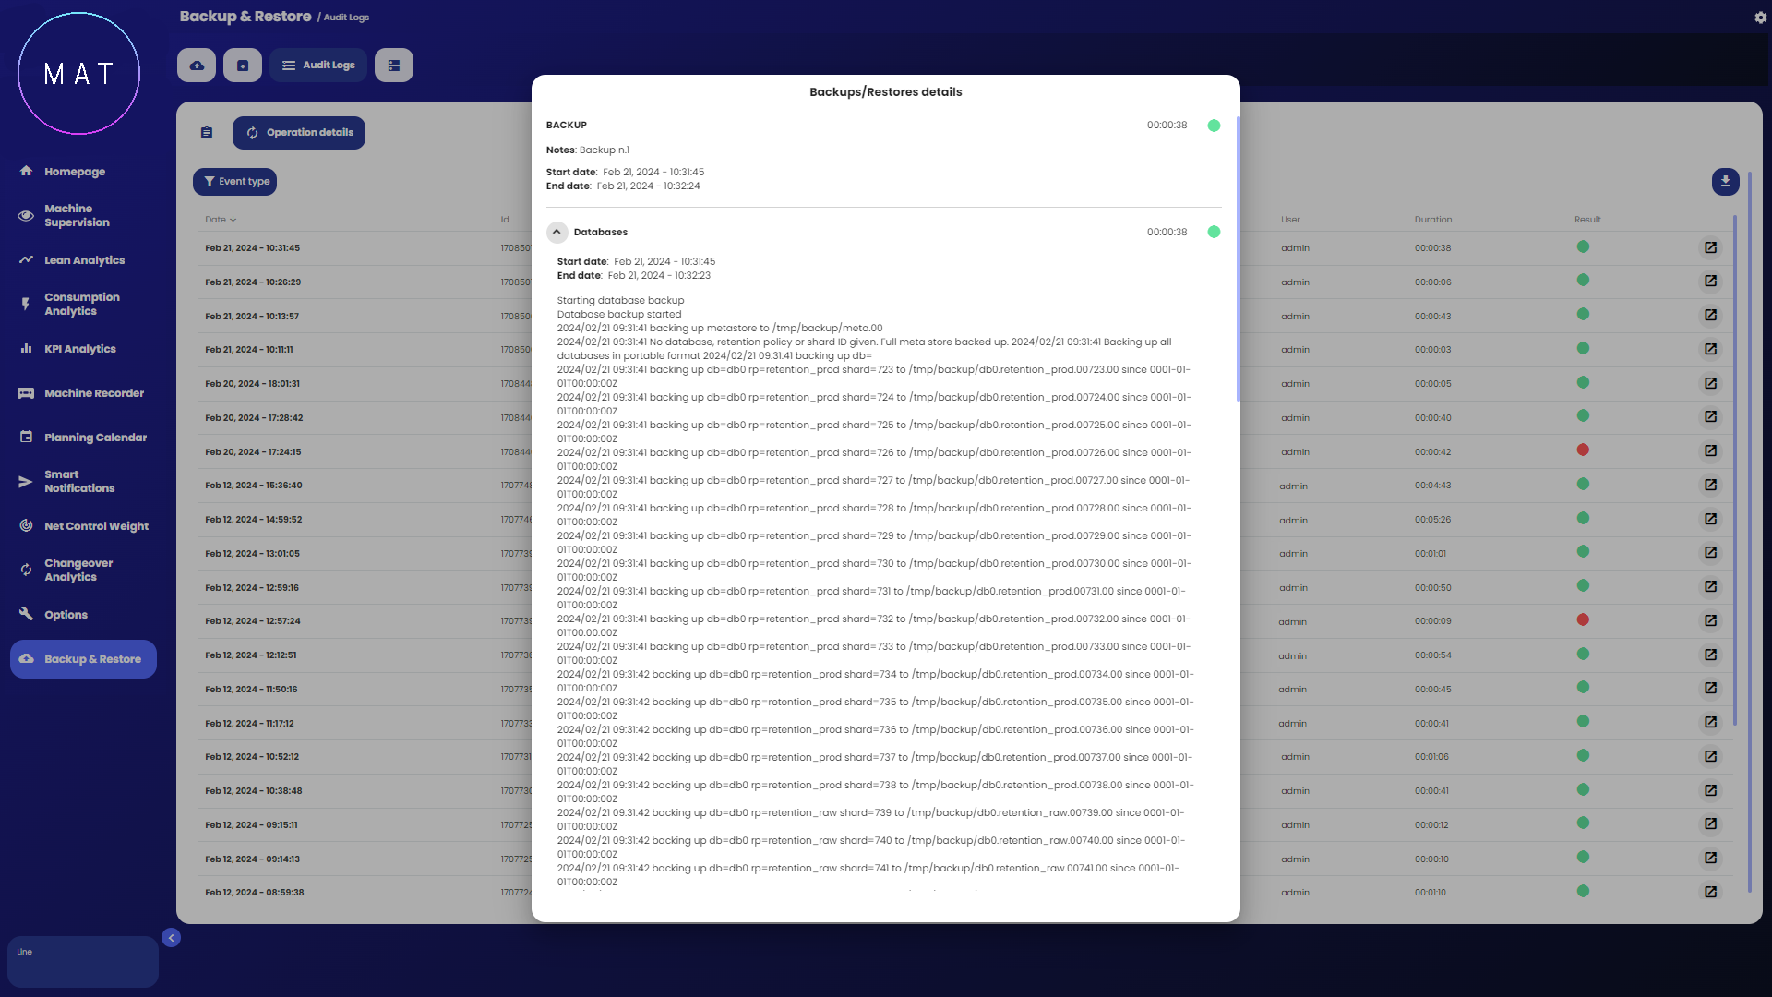The height and width of the screenshot is (997, 1772).
Task: Open Machine Supervision in the sidebar
Action: (x=77, y=215)
